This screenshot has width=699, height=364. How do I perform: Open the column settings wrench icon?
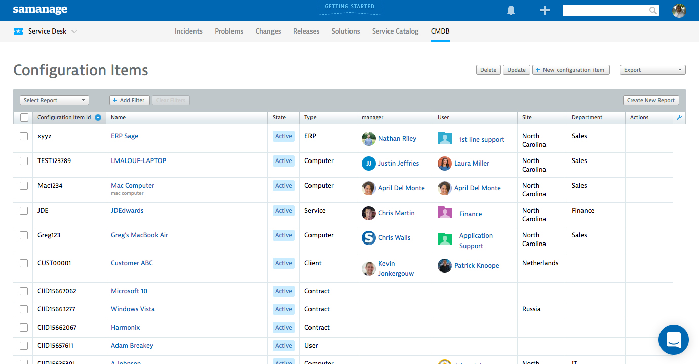tap(679, 117)
